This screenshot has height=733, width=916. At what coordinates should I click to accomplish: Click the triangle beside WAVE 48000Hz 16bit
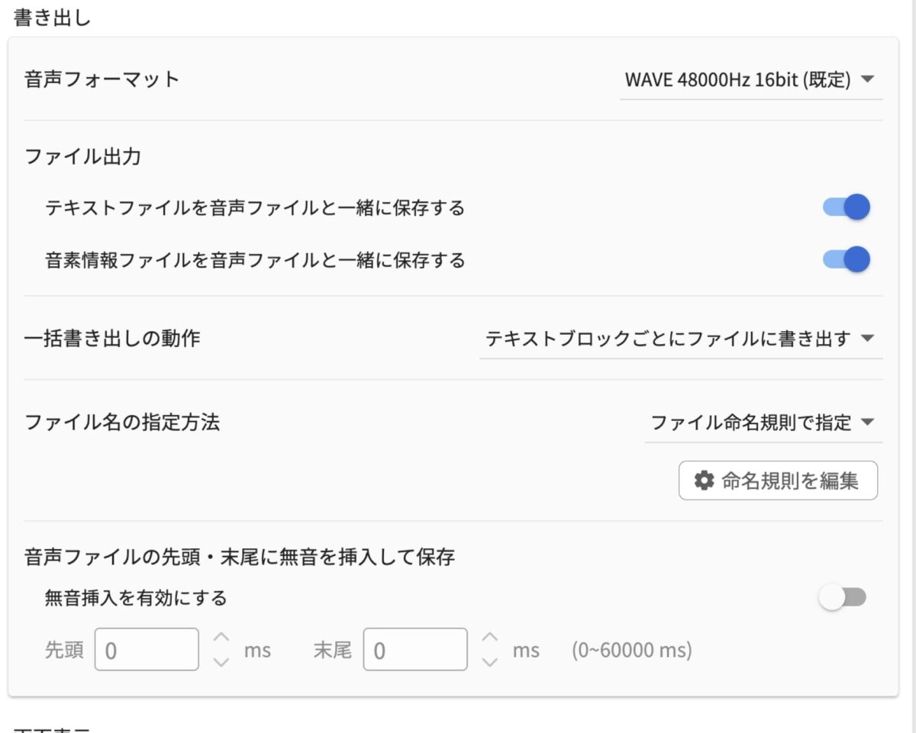point(869,79)
